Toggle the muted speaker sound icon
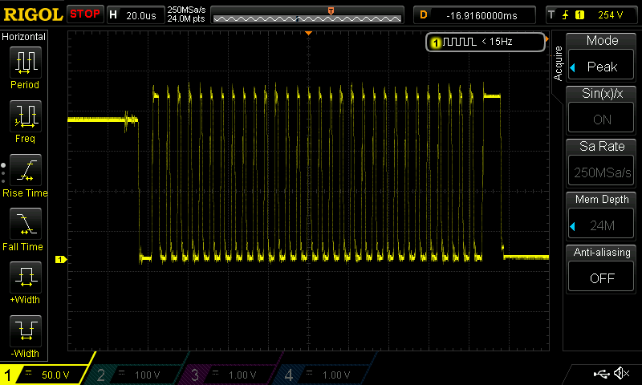Viewport: 642px width, 385px height. (x=621, y=374)
